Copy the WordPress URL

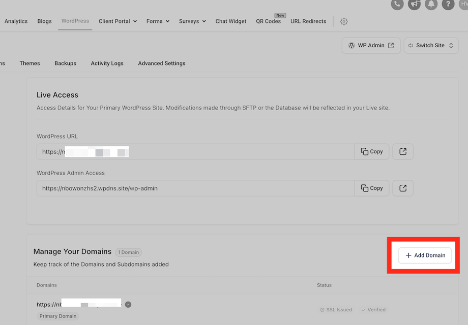coord(371,152)
